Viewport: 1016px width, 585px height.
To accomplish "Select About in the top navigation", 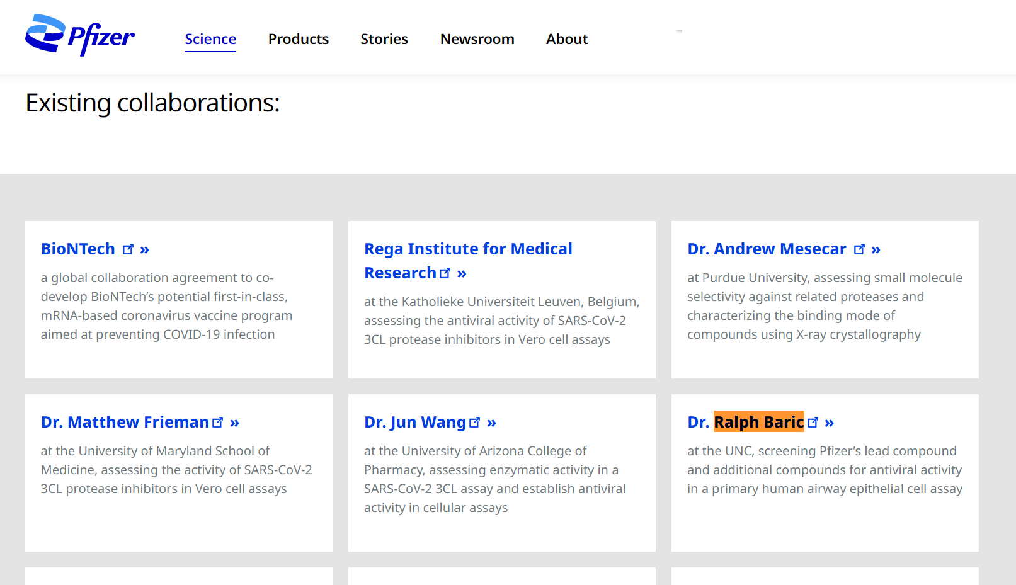I will [x=567, y=39].
